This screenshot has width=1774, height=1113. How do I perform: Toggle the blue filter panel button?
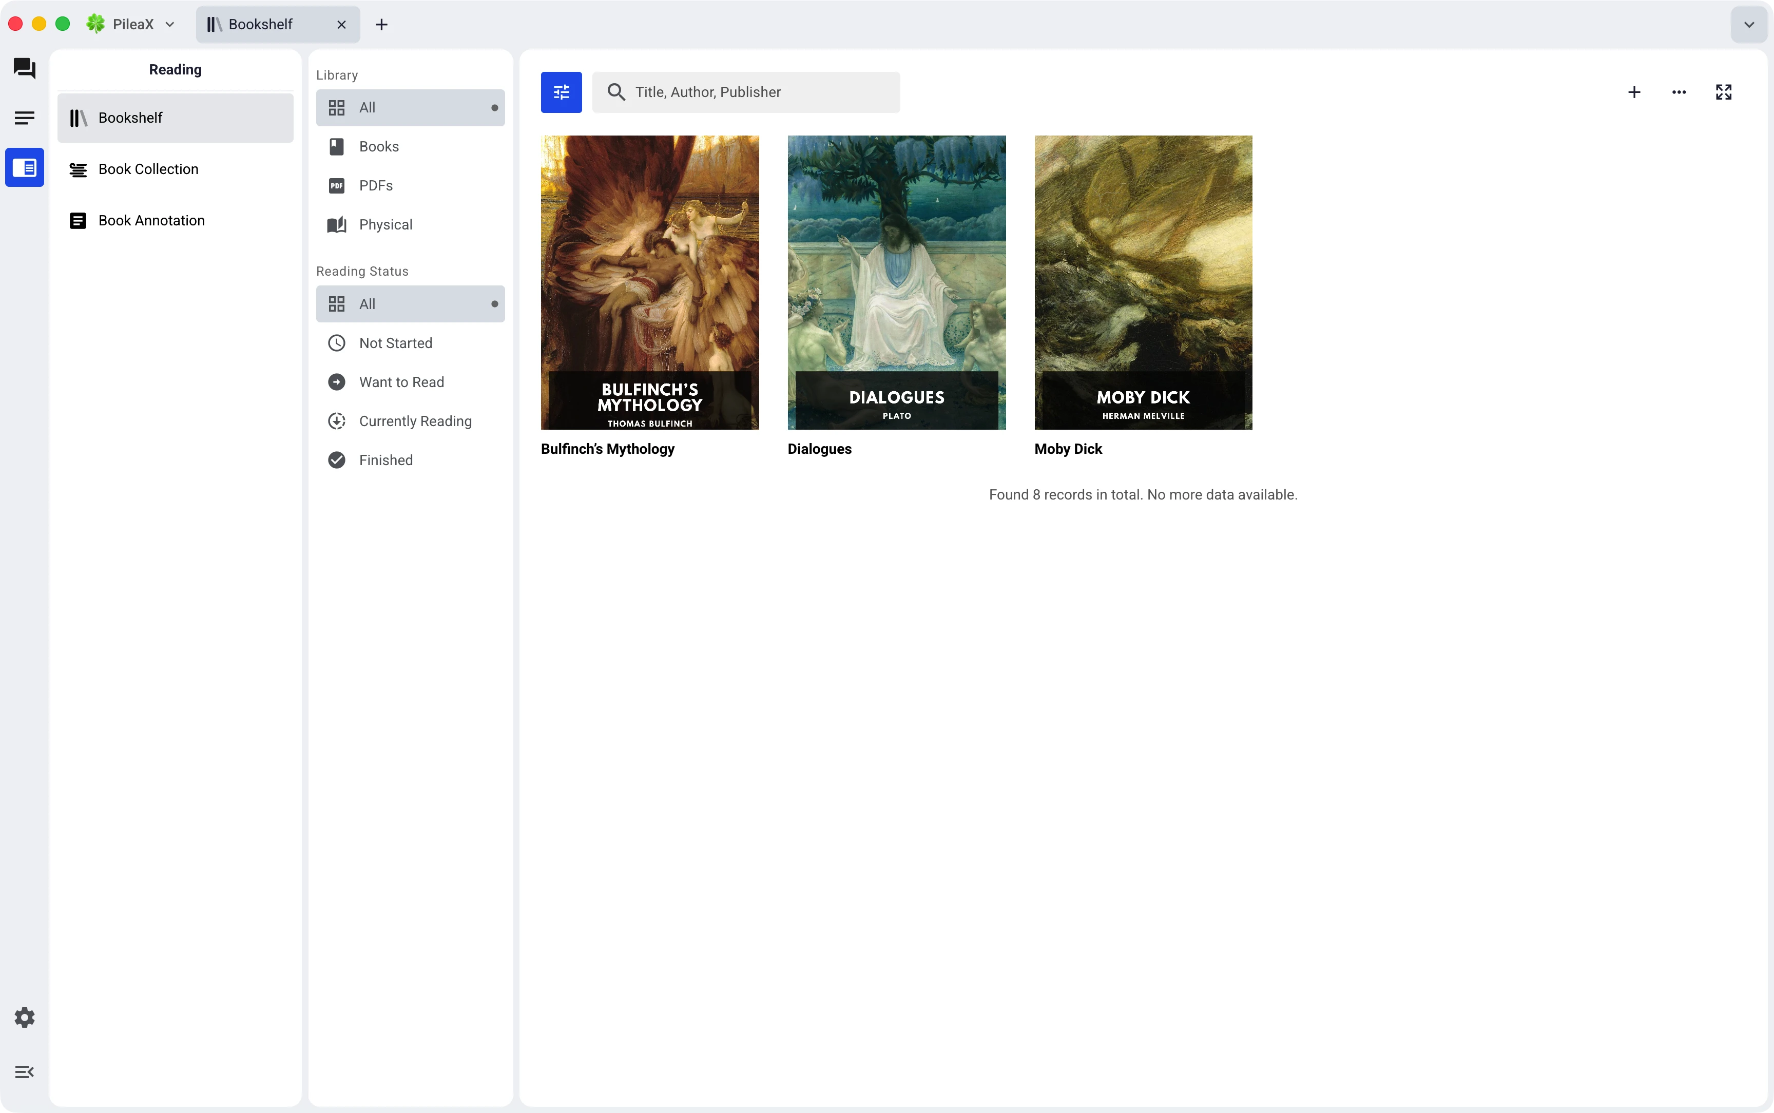pyautogui.click(x=562, y=92)
